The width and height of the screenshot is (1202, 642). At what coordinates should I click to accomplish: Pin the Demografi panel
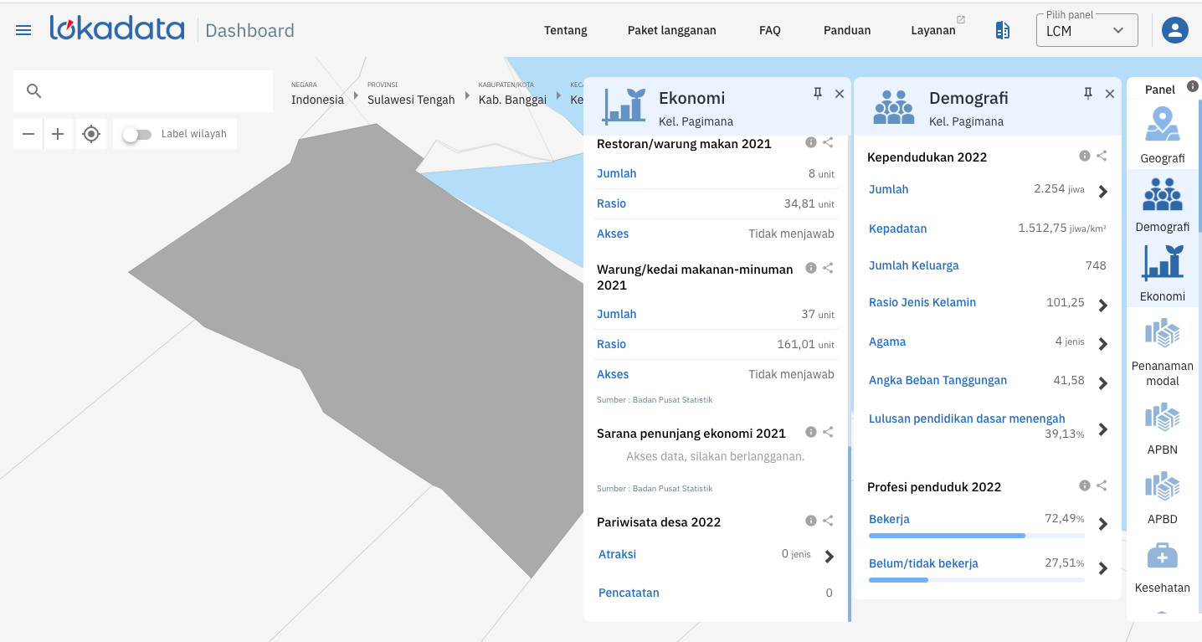click(1087, 94)
